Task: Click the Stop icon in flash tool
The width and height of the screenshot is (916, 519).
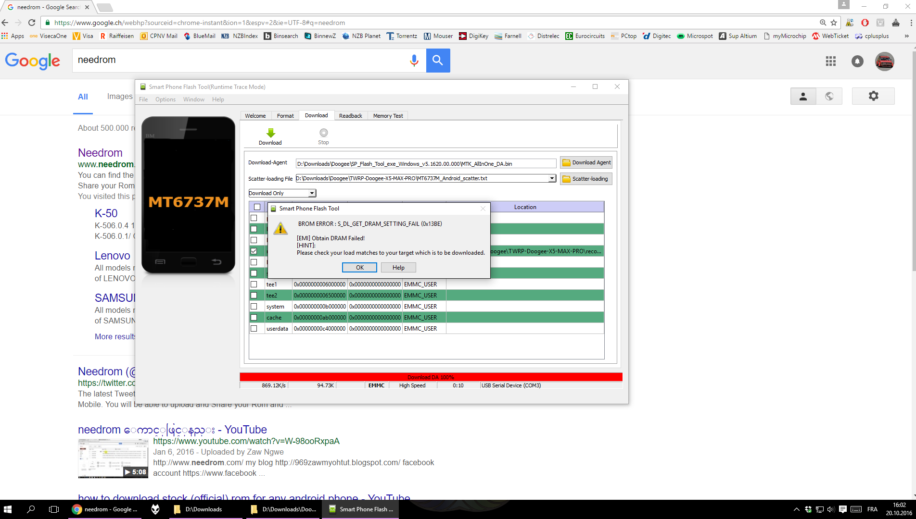Action: tap(323, 133)
